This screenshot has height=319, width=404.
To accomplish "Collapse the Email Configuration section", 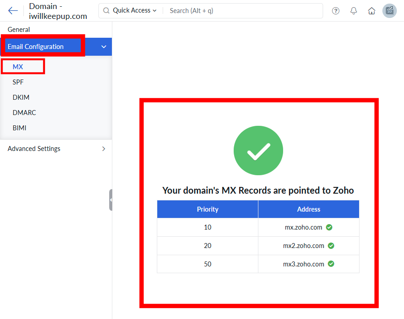I will click(x=104, y=47).
